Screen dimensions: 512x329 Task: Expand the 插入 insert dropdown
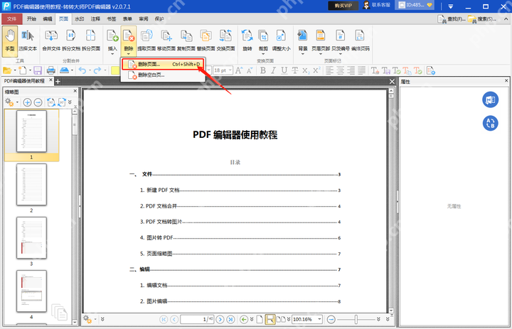[112, 54]
